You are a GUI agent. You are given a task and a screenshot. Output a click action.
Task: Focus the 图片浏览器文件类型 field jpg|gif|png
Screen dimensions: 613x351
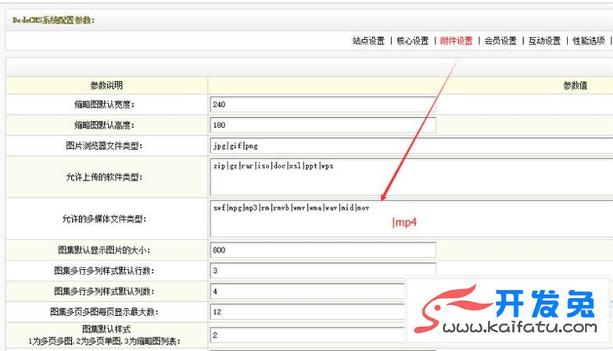(411, 146)
